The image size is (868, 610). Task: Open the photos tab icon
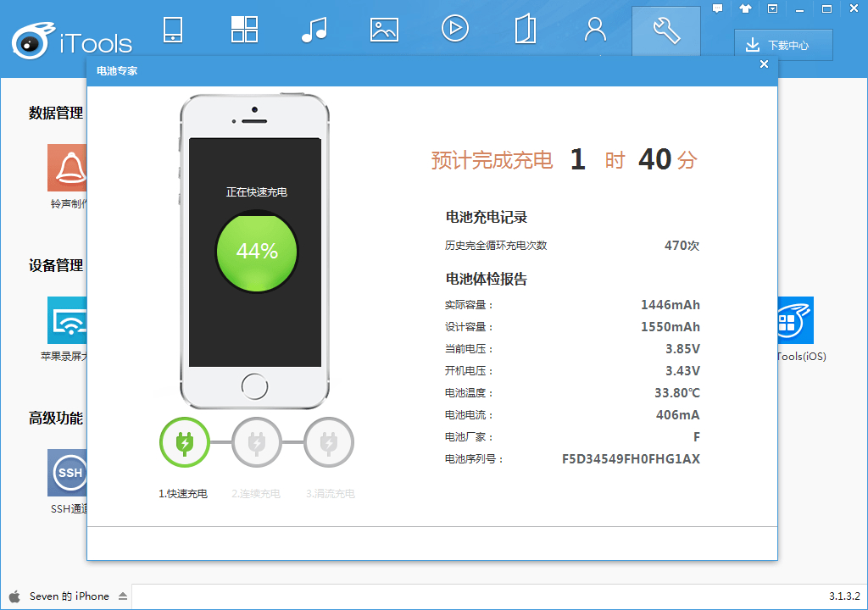(x=384, y=30)
